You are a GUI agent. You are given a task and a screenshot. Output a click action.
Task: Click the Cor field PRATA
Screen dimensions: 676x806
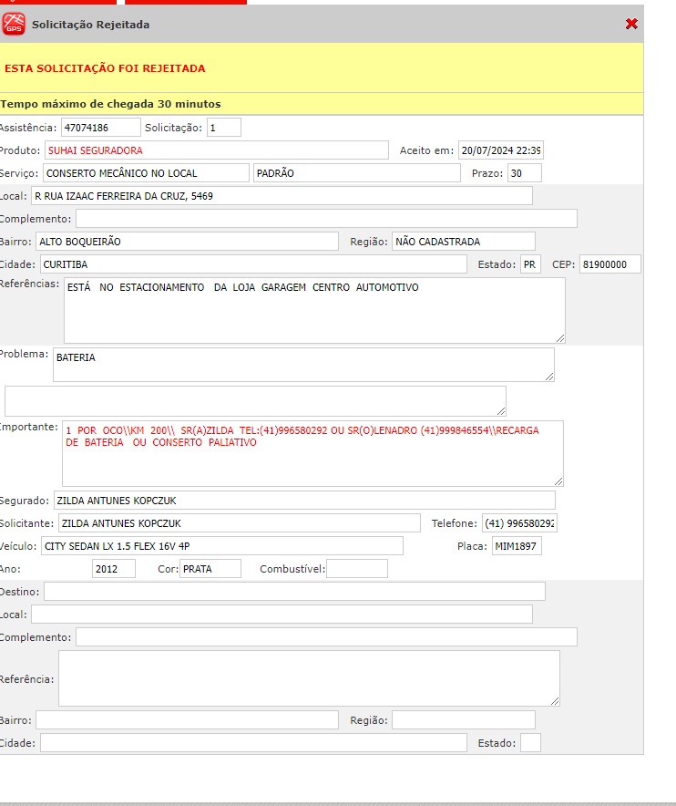click(x=210, y=569)
